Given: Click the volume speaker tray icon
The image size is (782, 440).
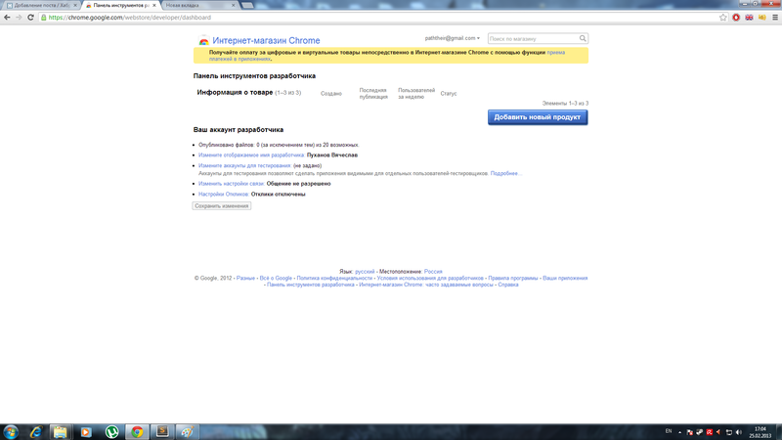Looking at the screenshot, I should 739,432.
